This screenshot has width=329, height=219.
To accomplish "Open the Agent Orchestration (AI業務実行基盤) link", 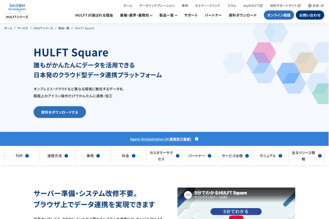I will [x=161, y=139].
